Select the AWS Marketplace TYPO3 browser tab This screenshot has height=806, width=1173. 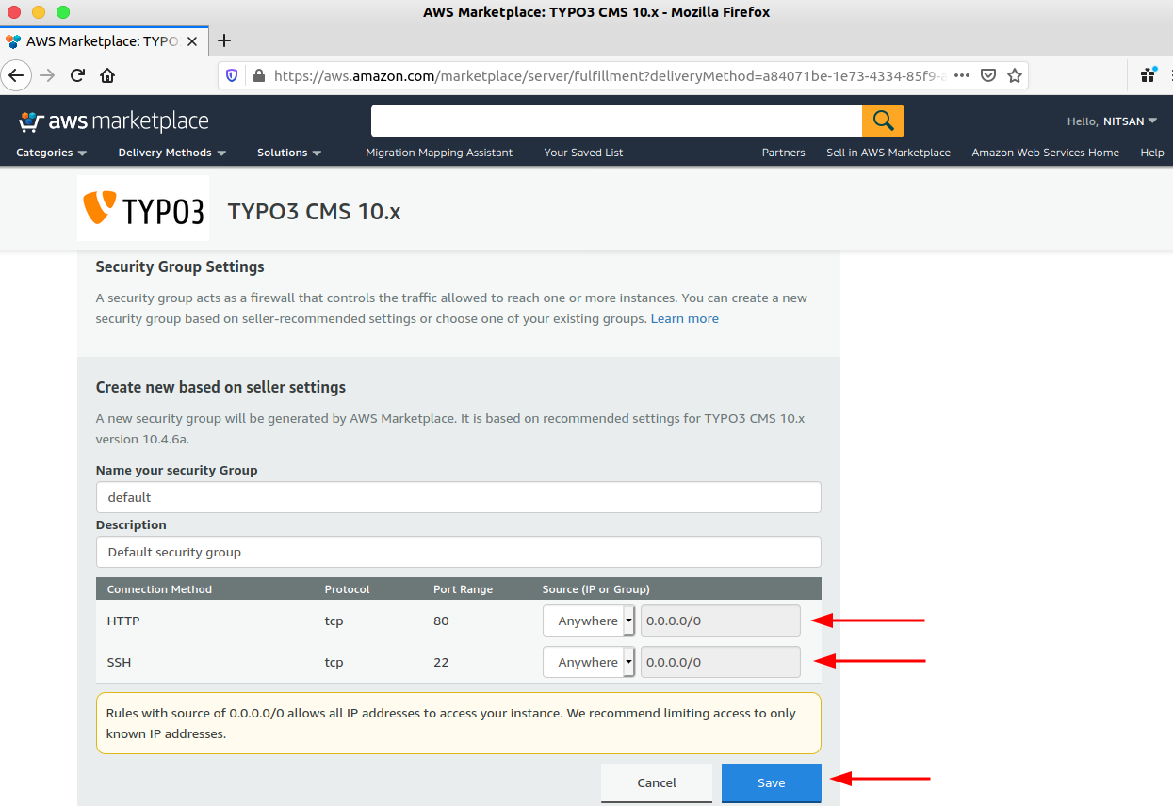point(105,41)
